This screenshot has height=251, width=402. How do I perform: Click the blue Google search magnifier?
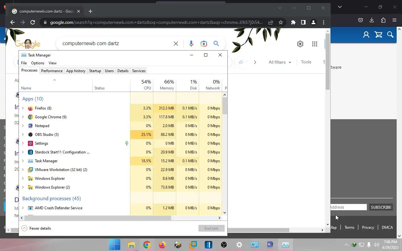tap(216, 44)
